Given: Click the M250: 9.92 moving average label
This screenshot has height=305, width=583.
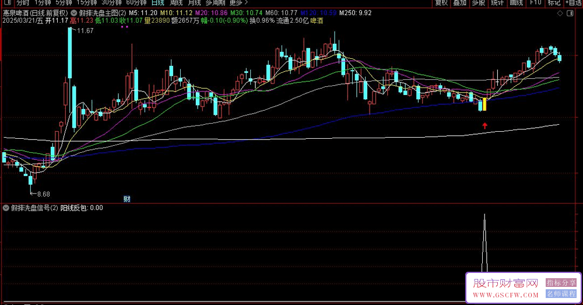Looking at the screenshot, I should [x=355, y=13].
